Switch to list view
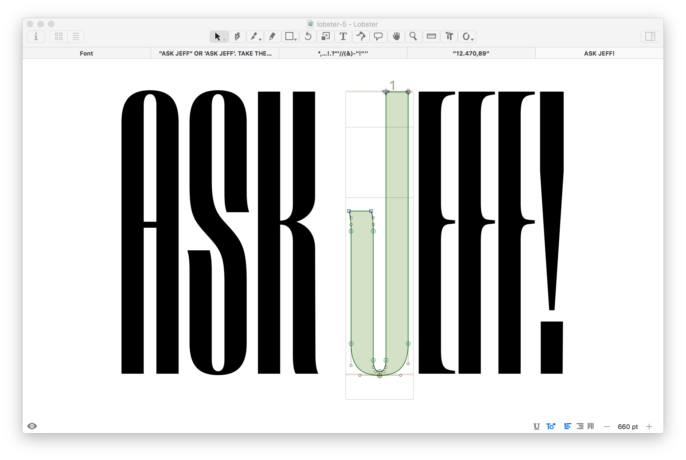Screen dimensions: 686x460 (76, 37)
